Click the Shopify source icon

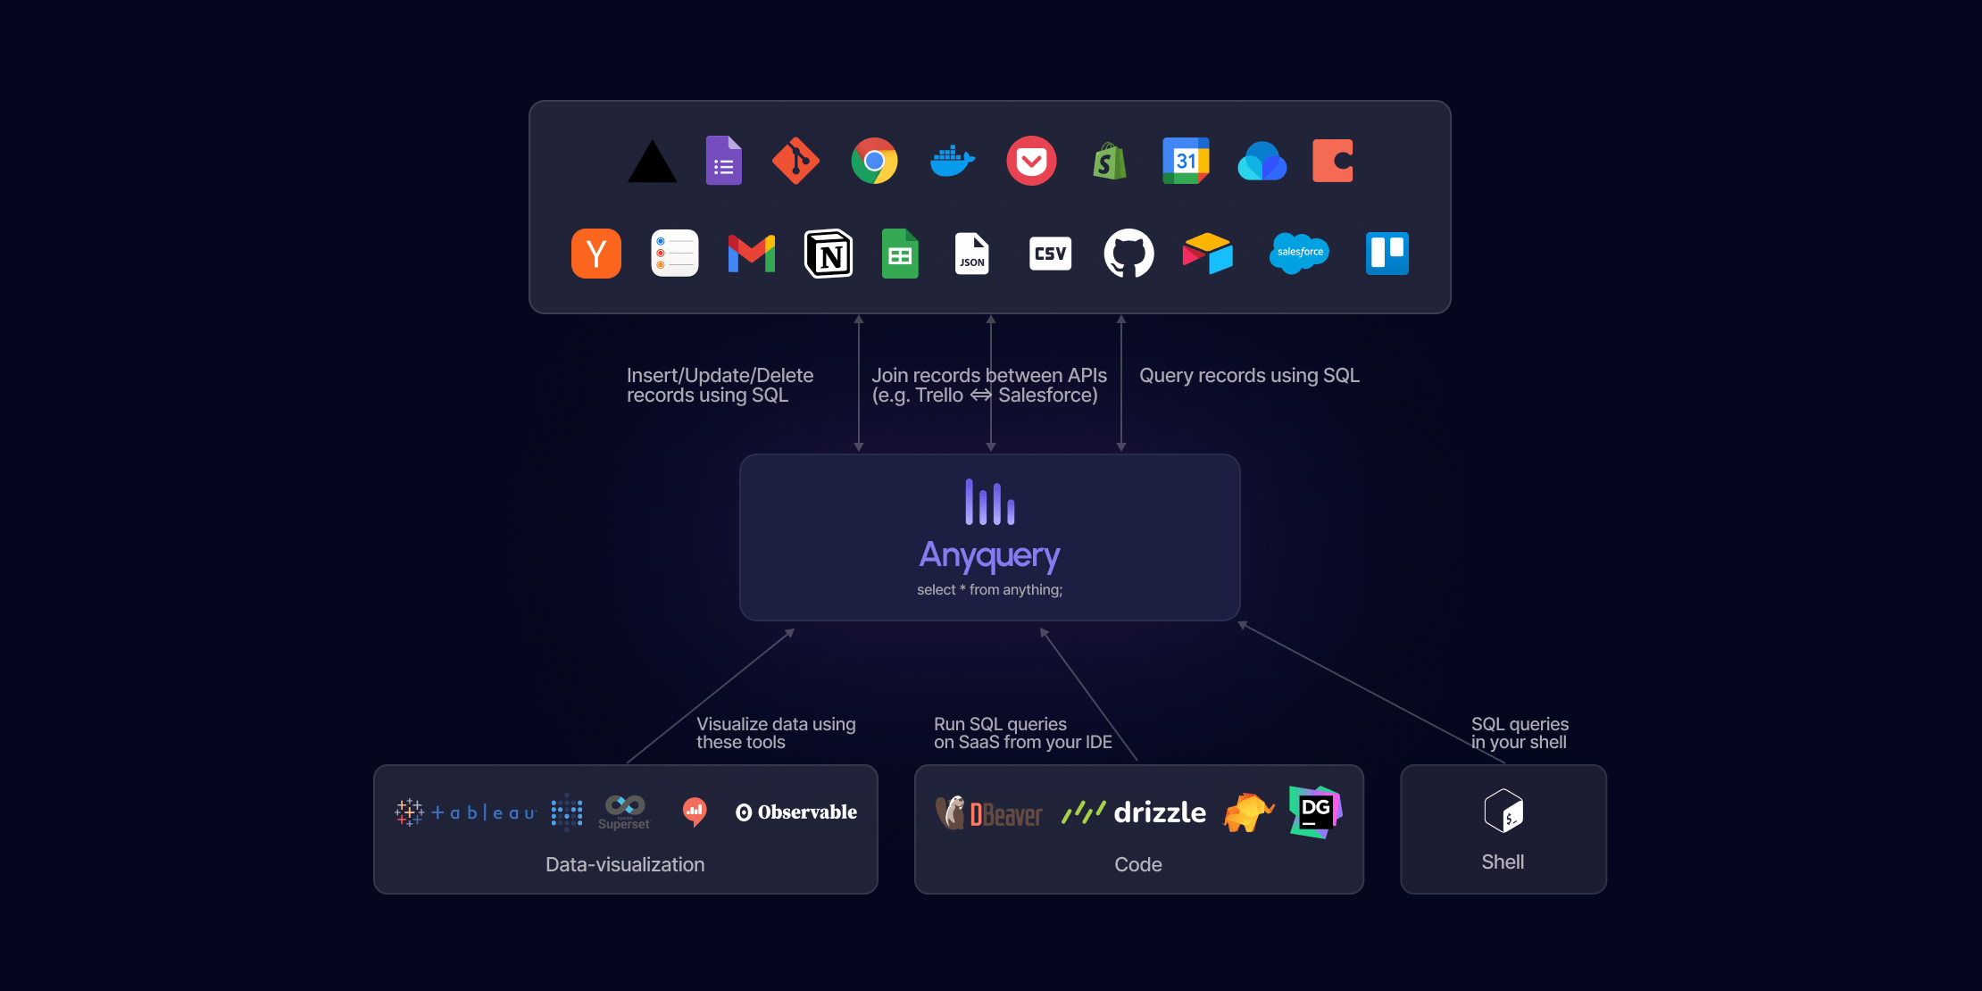click(x=1109, y=159)
